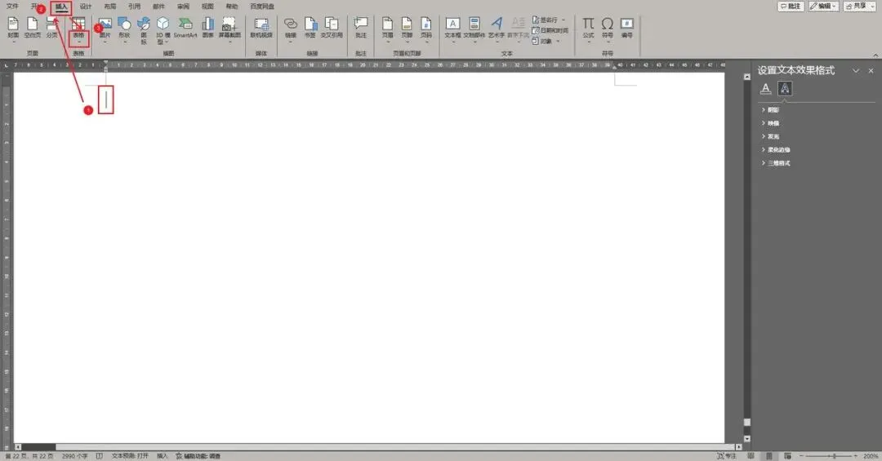This screenshot has width=882, height=461.
Task: Open the format pane options chevron
Action: [x=856, y=70]
